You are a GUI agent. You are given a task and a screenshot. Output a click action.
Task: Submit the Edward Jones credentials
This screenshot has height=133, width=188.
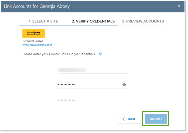156,119
